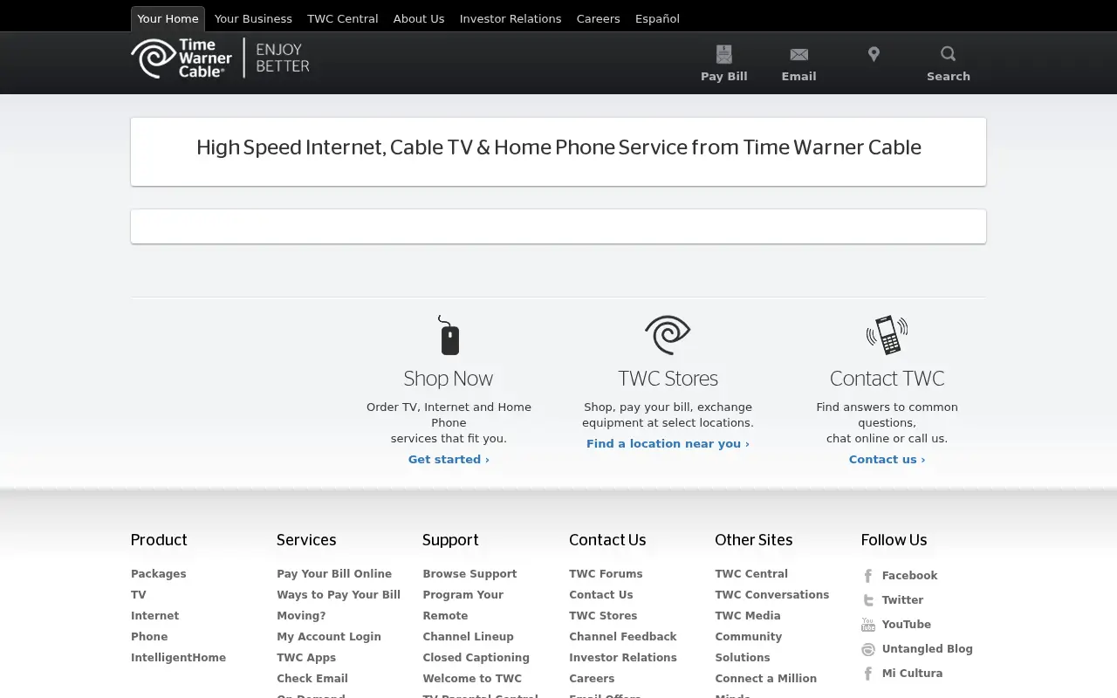
Task: Select the Your Home tab
Action: [168, 18]
